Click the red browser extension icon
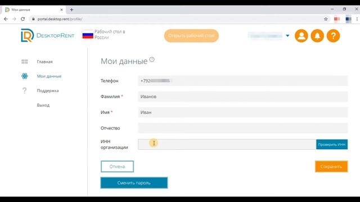 click(x=337, y=19)
